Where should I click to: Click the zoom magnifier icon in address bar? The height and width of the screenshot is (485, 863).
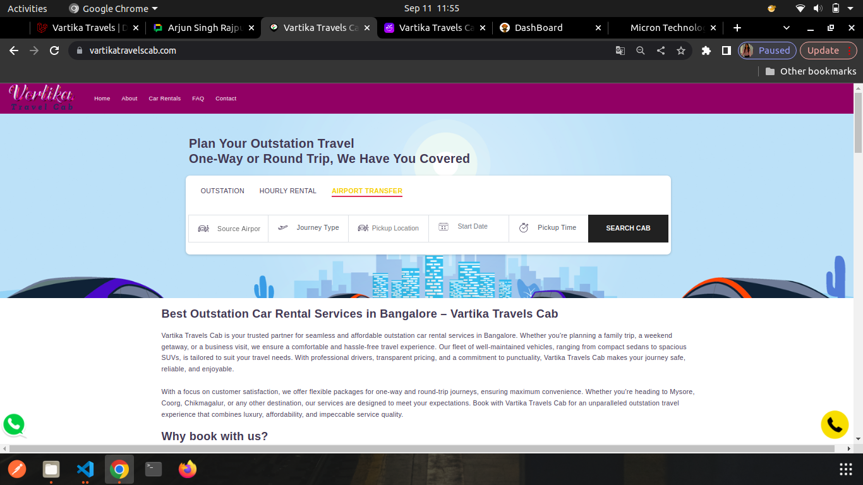pos(641,51)
